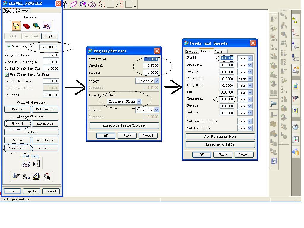Toggle the Steep Angle checkbox
This screenshot has width=304, height=228.
[9, 46]
